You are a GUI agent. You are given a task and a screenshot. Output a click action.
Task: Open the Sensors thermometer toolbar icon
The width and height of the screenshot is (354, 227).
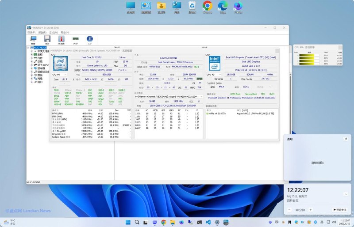(x=61, y=40)
